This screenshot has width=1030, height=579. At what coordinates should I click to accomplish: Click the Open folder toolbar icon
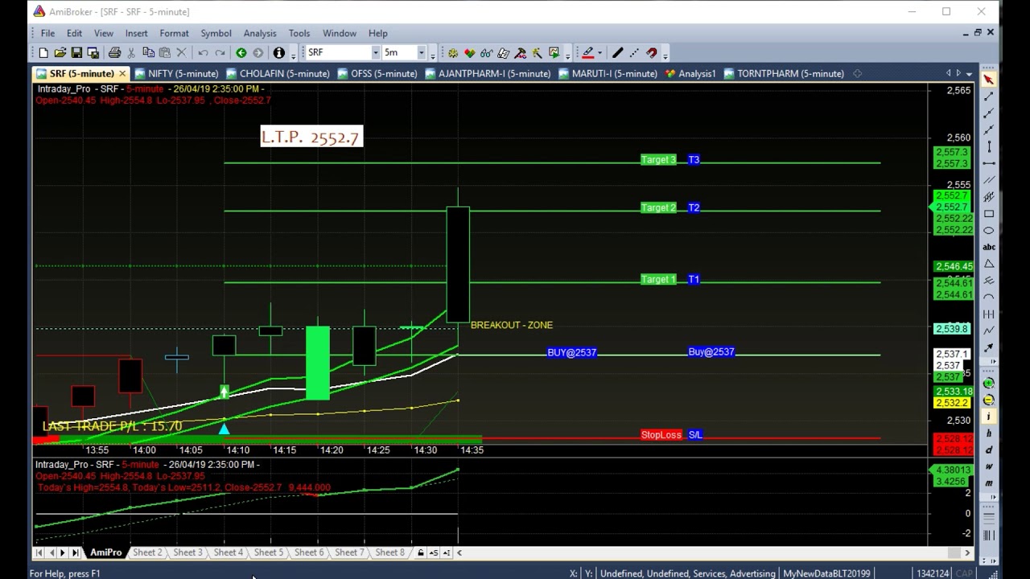[x=60, y=53]
